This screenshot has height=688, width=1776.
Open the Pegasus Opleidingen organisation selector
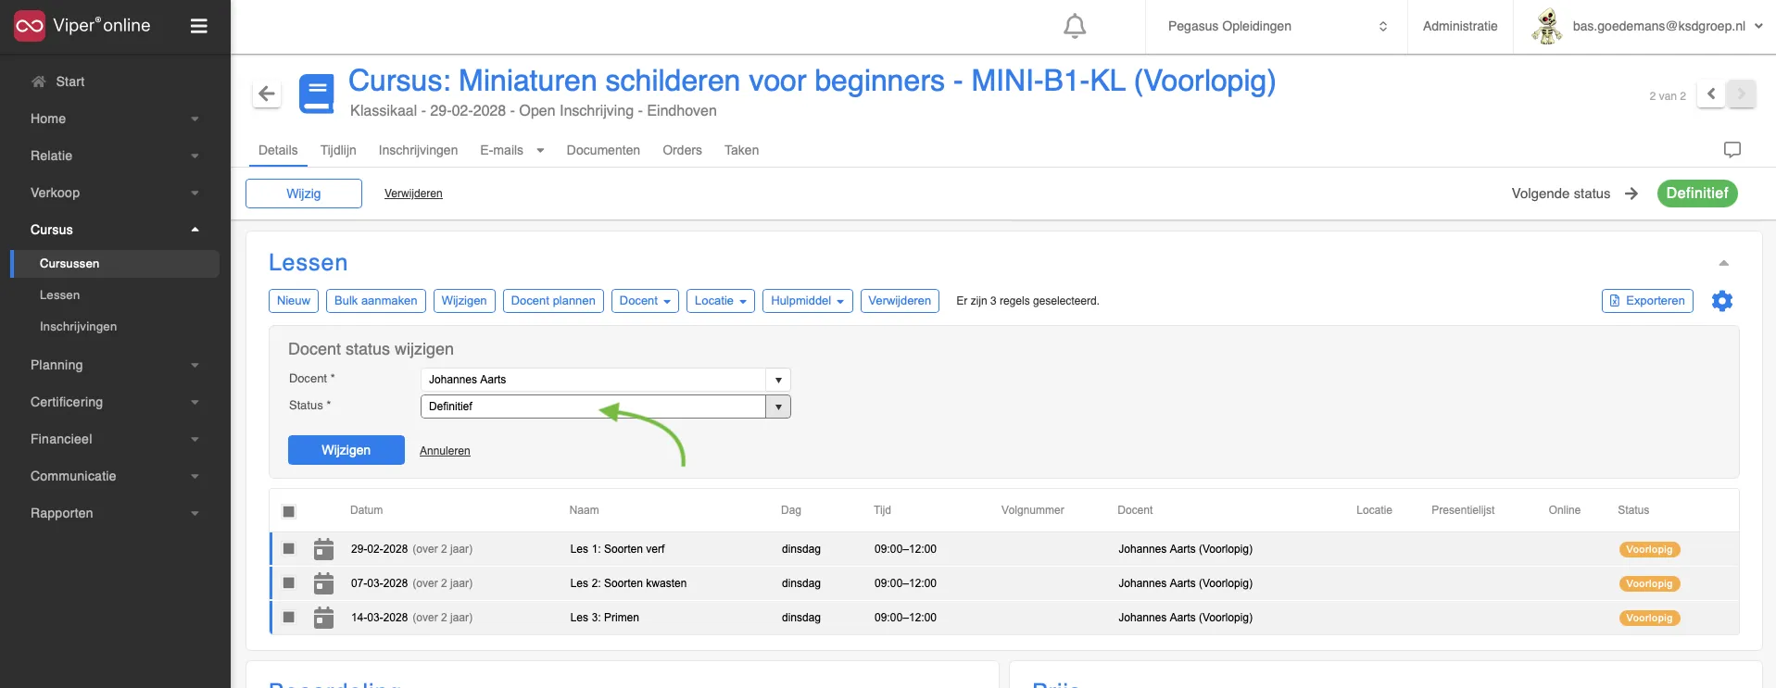pyautogui.click(x=1277, y=26)
